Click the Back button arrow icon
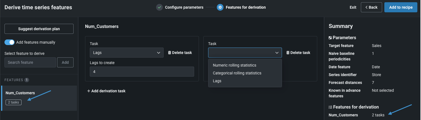421x120 pixels. [366, 7]
